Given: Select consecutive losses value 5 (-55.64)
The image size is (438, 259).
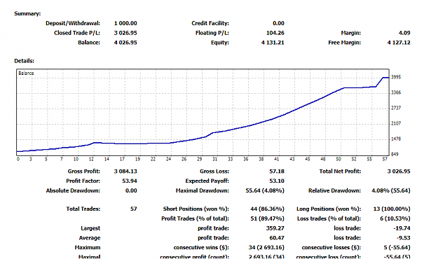Looking at the screenshot, I should click(397, 248).
